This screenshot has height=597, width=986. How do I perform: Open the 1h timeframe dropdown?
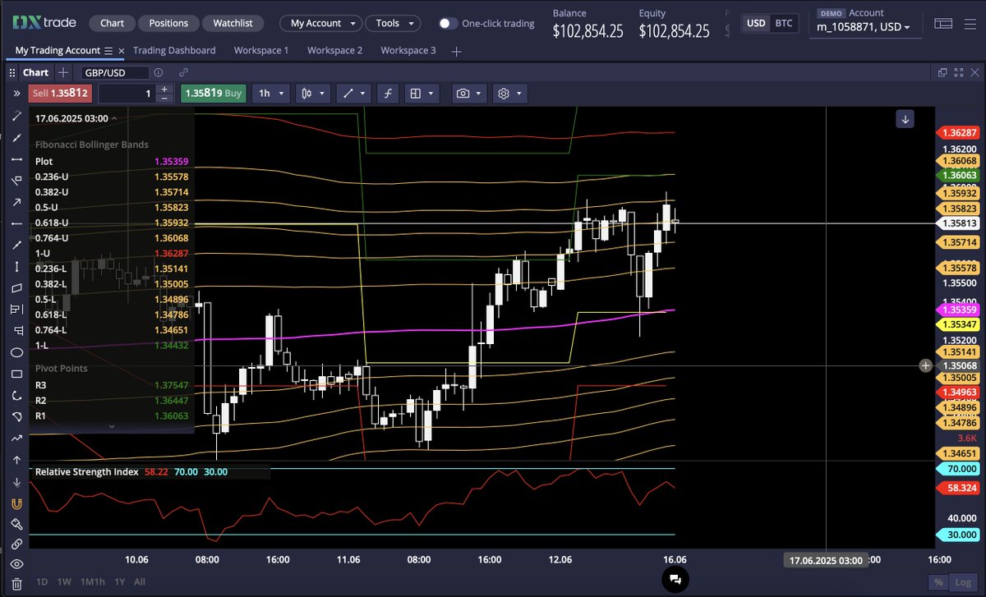coord(271,94)
